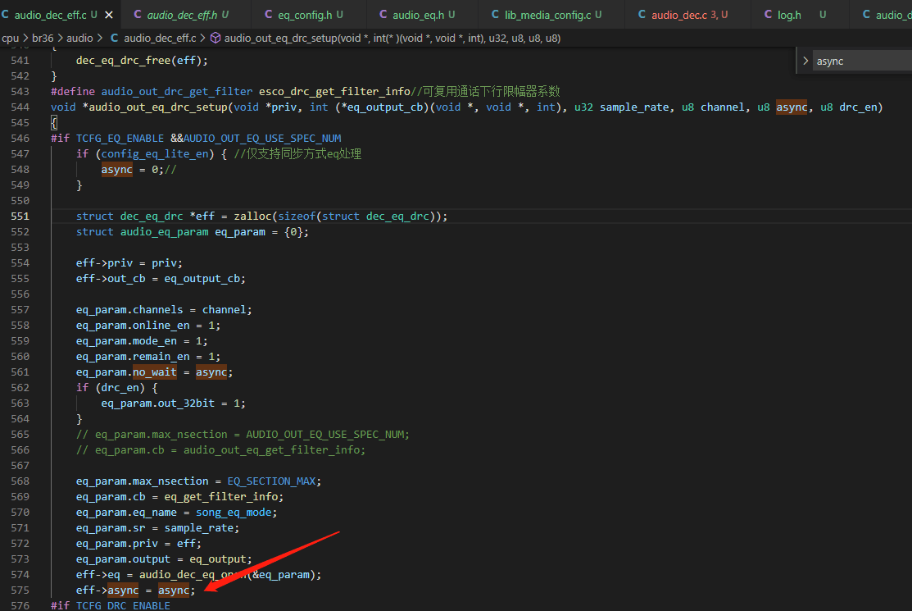This screenshot has width=912, height=611.
Task: Click the function symbol cube icon in breadcrumbs
Action: point(216,38)
